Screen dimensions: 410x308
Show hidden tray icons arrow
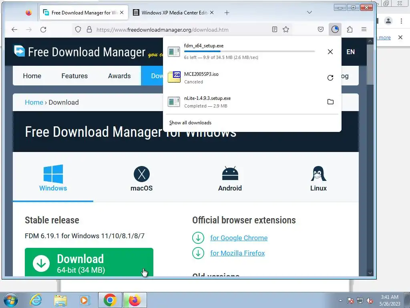click(340, 300)
